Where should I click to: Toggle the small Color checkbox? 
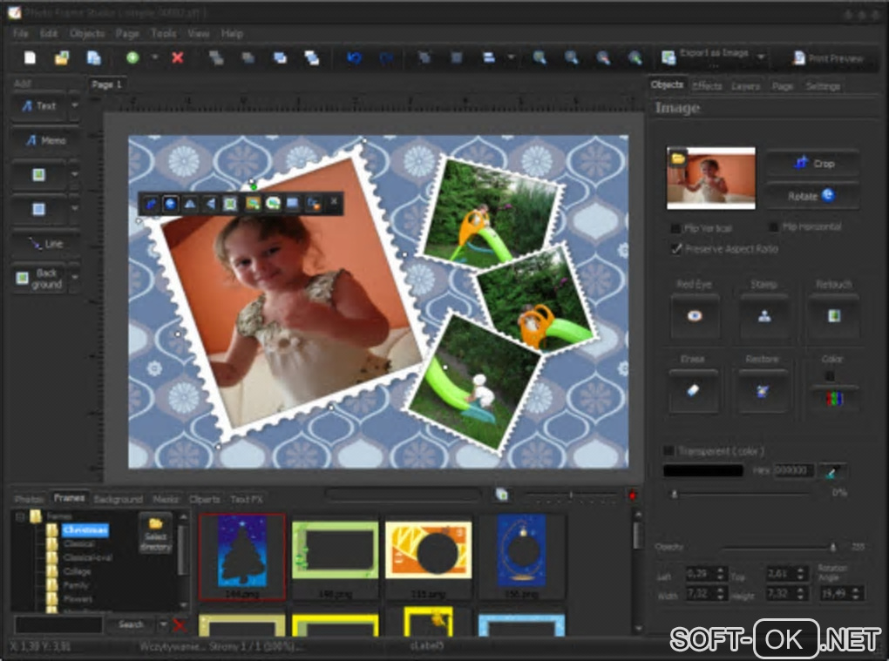pos(830,375)
